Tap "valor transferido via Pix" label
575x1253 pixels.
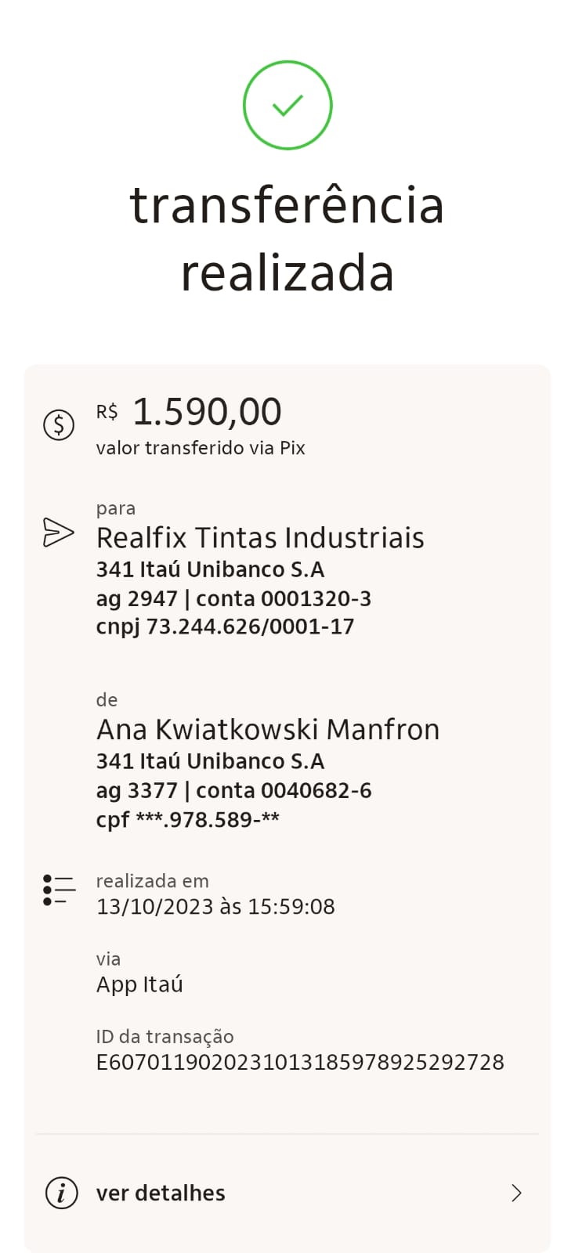pyautogui.click(x=201, y=448)
